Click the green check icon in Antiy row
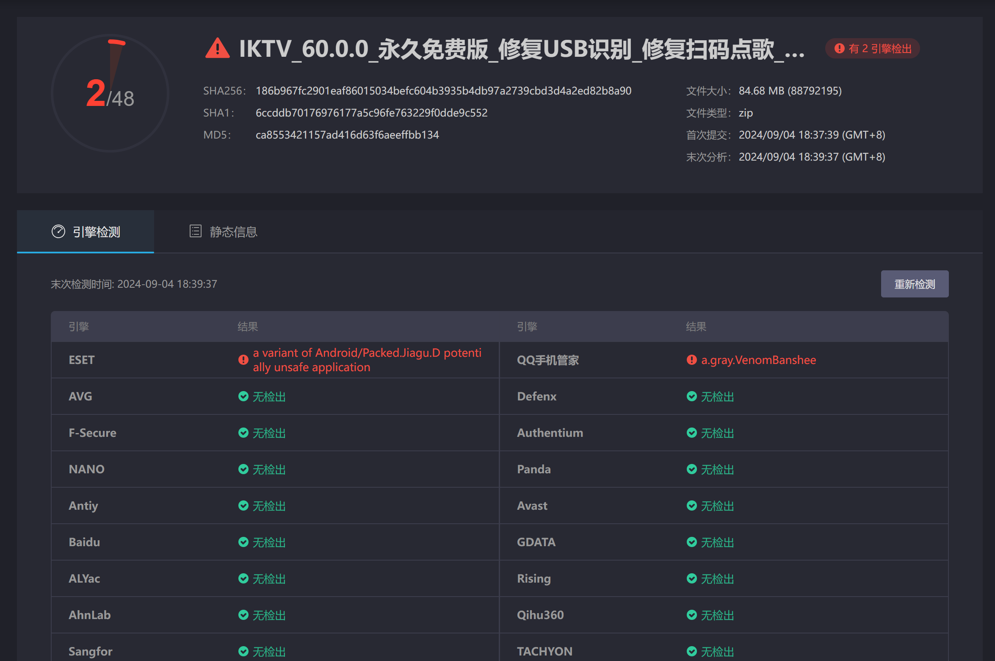995x661 pixels. pyautogui.click(x=243, y=505)
